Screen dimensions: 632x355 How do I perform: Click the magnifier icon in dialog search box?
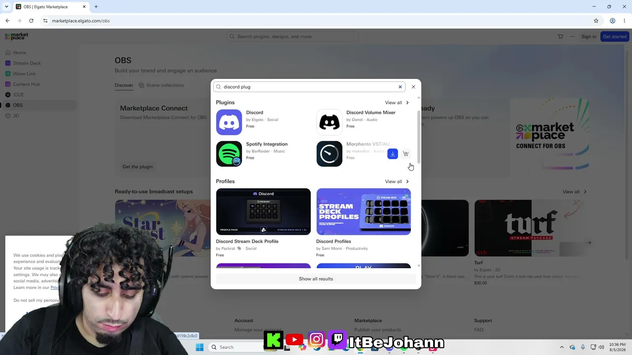click(219, 87)
